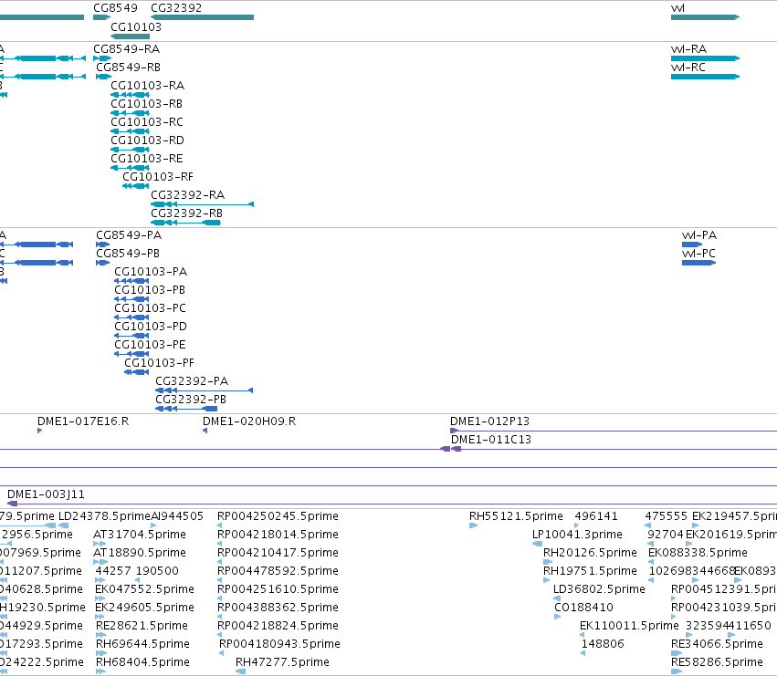
Task: Select the CG8549-RB transcript label
Action: 128,68
